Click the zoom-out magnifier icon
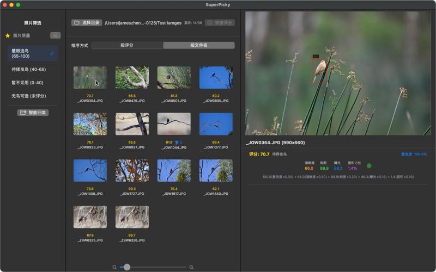This screenshot has height=272, width=436. (114, 267)
